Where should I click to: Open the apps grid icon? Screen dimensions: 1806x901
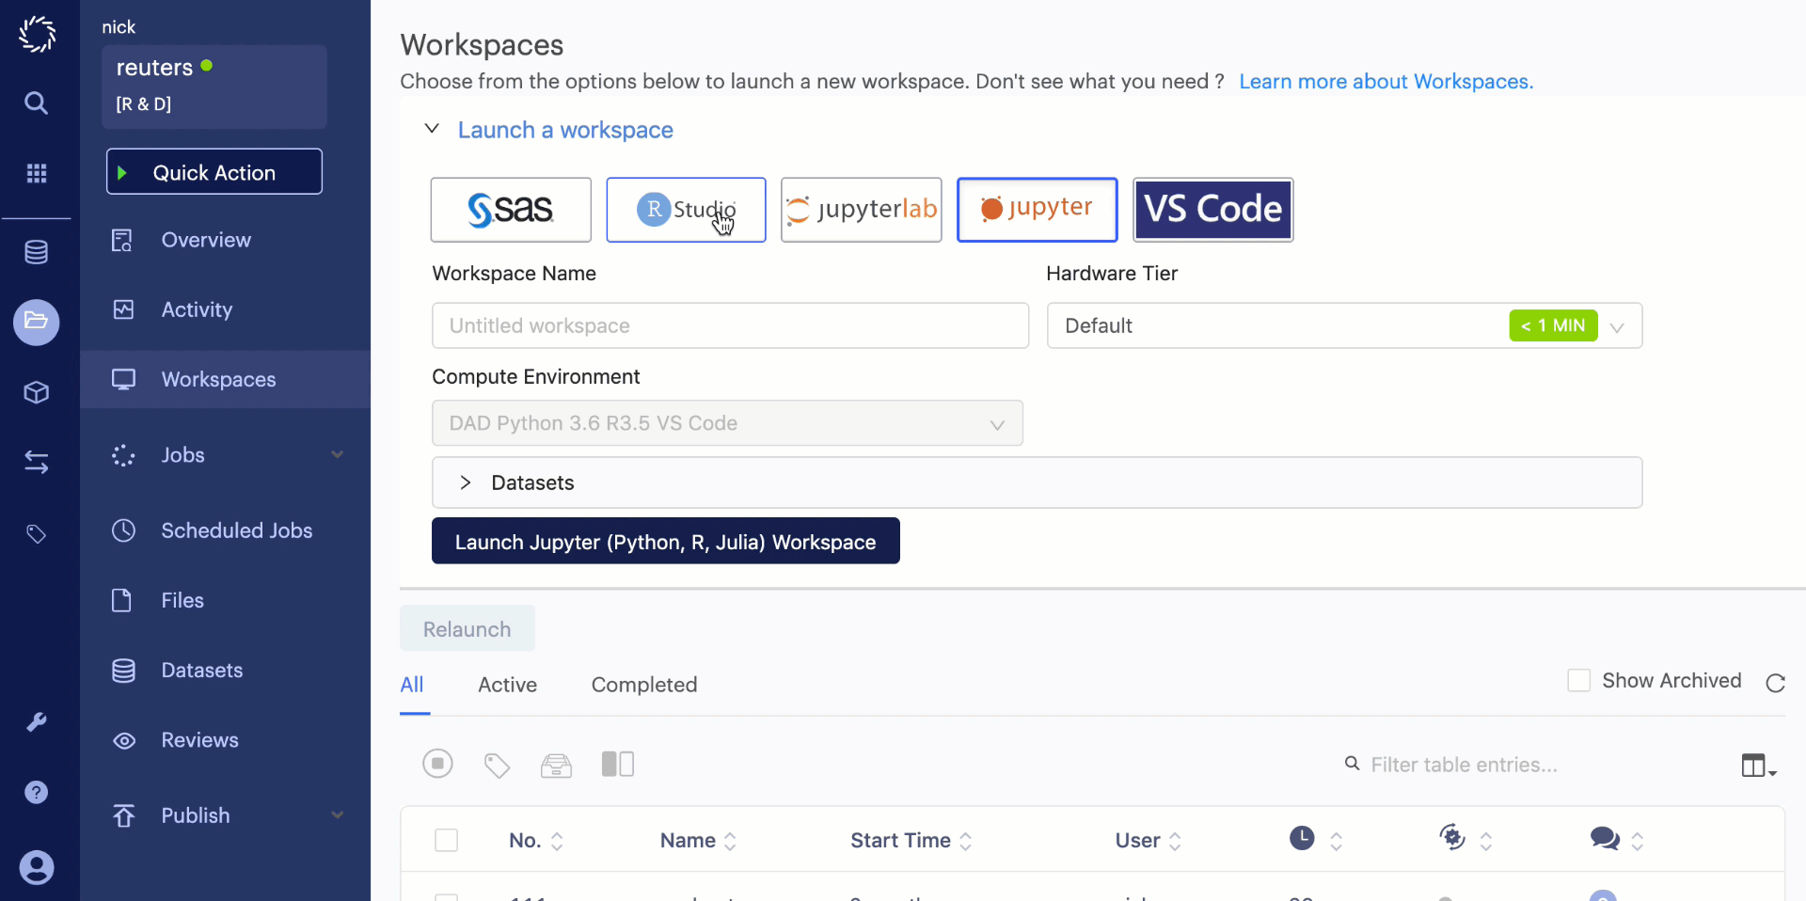click(x=37, y=173)
